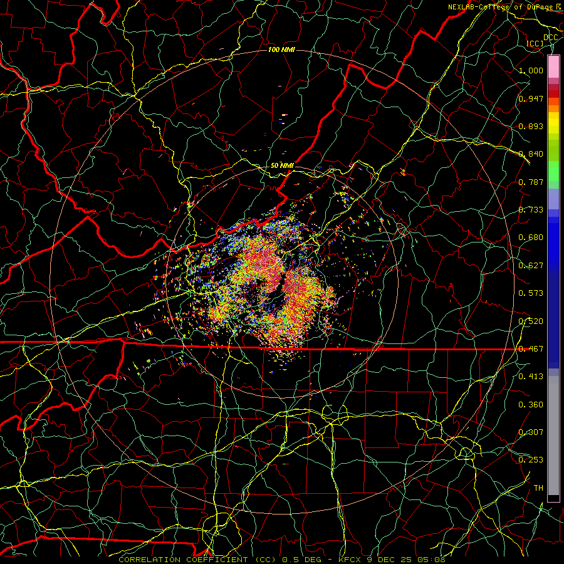Click the 0.627 color scale value
The height and width of the screenshot is (564, 564).
coord(531,266)
